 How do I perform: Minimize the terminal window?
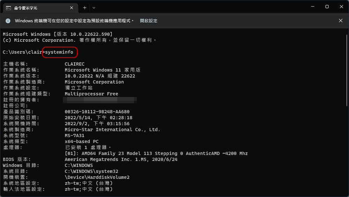(311, 7)
